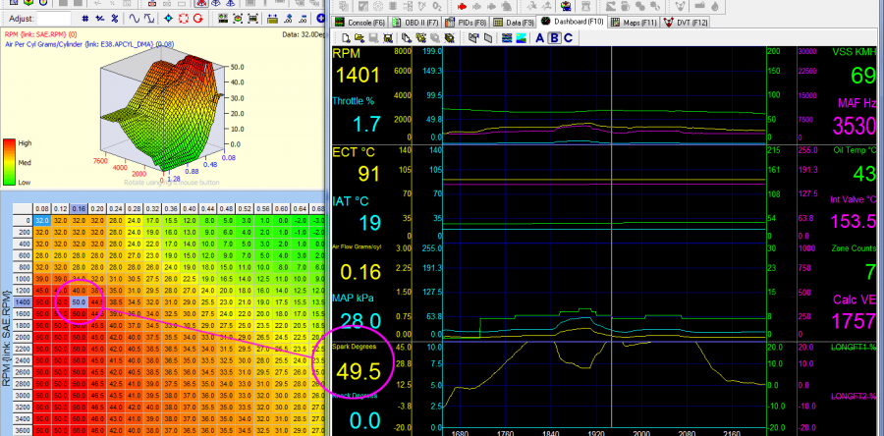This screenshot has height=436, width=884.
Task: Click the yellow ruler column-width icon
Action: [273, 18]
